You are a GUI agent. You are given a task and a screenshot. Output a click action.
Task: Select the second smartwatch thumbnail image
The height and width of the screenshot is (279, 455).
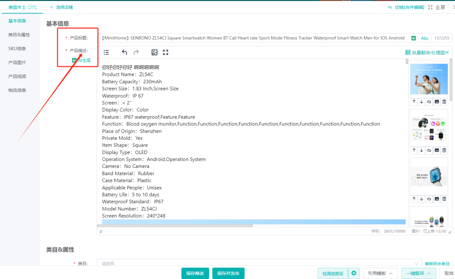pyautogui.click(x=429, y=128)
